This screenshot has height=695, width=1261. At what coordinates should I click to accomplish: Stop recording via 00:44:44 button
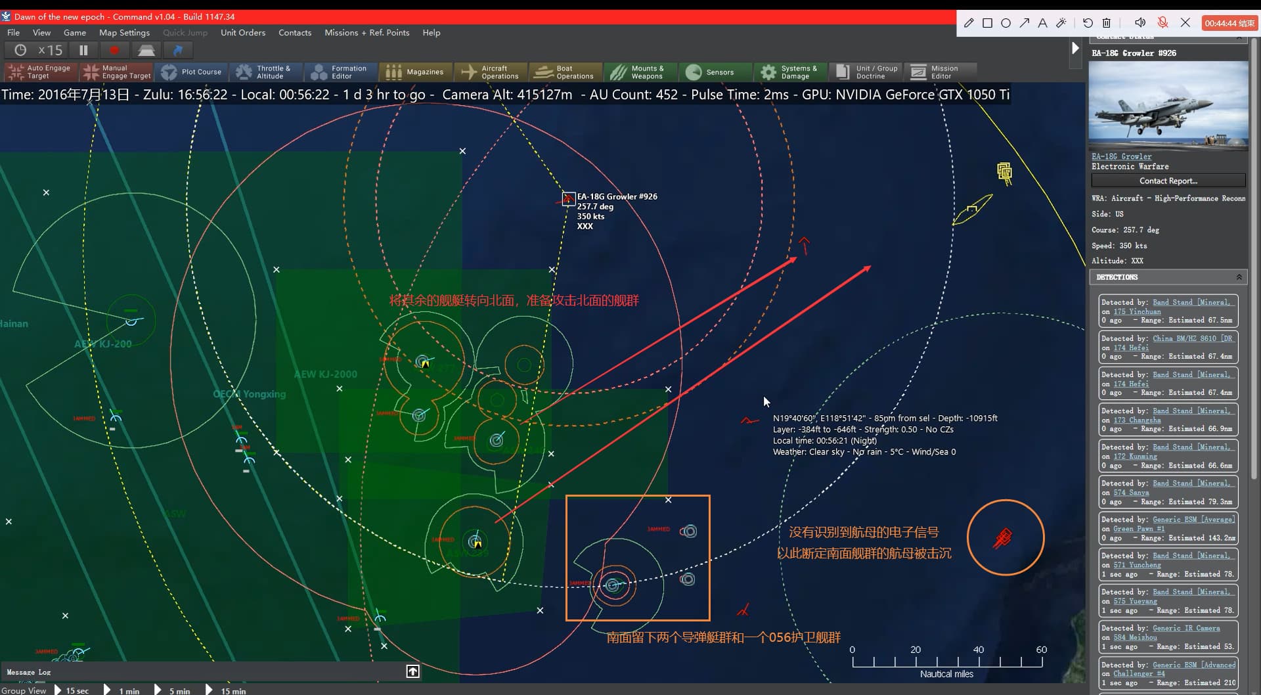[x=1229, y=23]
